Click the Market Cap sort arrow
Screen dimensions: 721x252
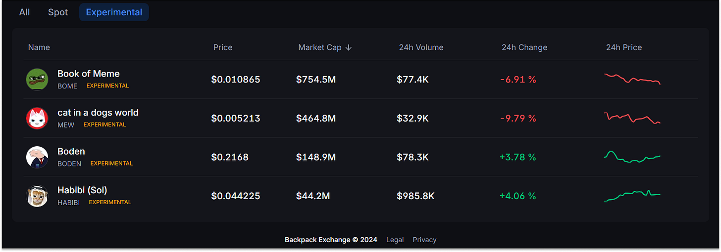coord(349,47)
